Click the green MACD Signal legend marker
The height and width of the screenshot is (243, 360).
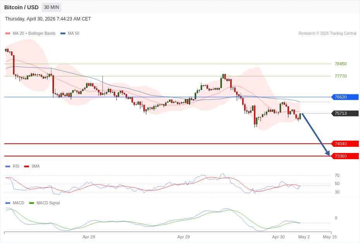(x=31, y=203)
